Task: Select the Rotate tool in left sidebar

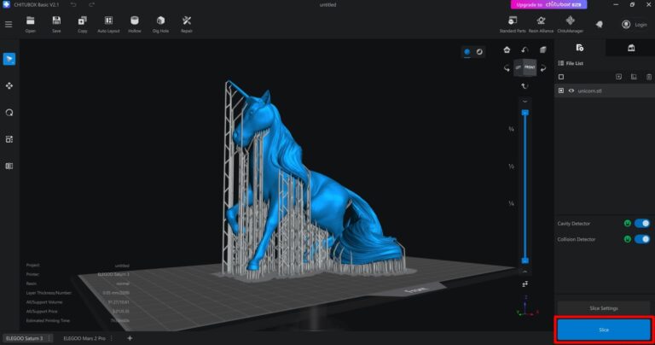Action: pos(9,112)
